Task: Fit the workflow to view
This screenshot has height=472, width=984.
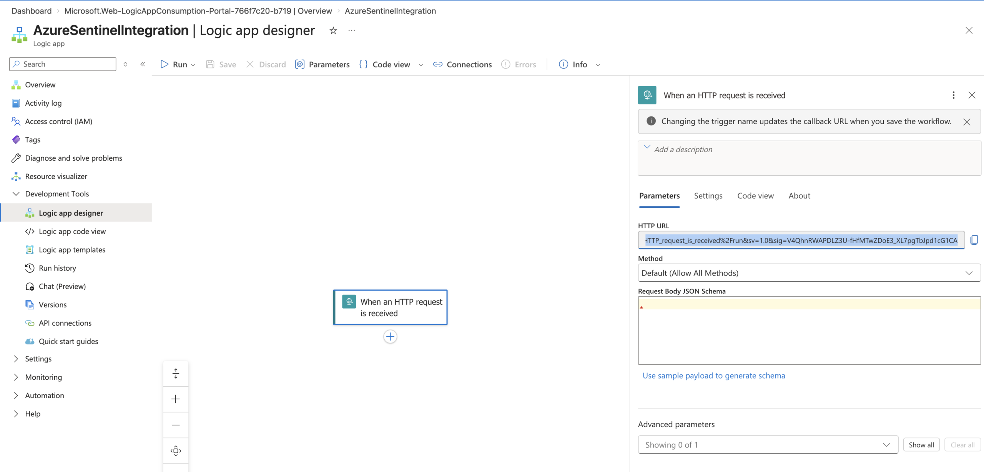Action: click(176, 450)
